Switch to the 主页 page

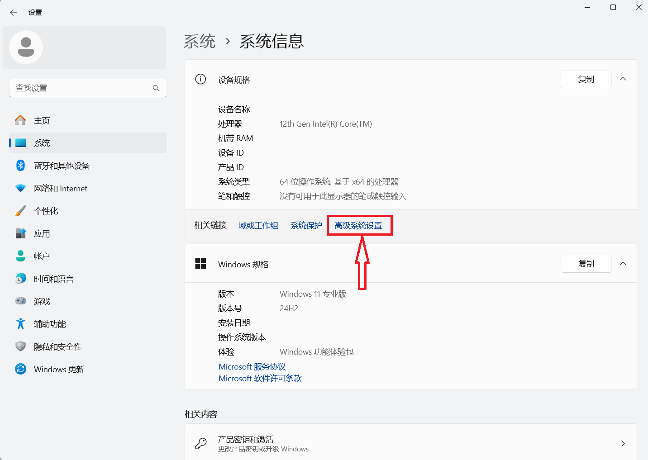pos(42,120)
